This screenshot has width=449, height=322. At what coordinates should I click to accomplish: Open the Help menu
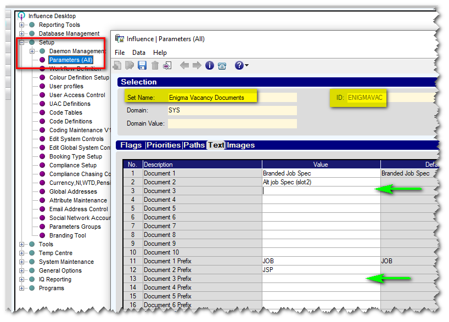pos(160,53)
